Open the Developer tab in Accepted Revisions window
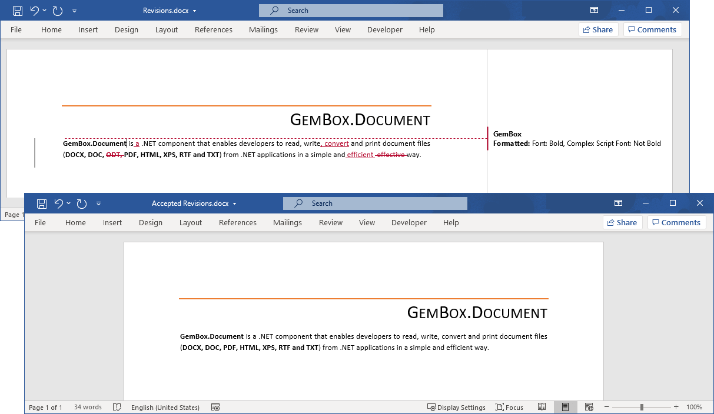This screenshot has width=714, height=414. point(409,223)
